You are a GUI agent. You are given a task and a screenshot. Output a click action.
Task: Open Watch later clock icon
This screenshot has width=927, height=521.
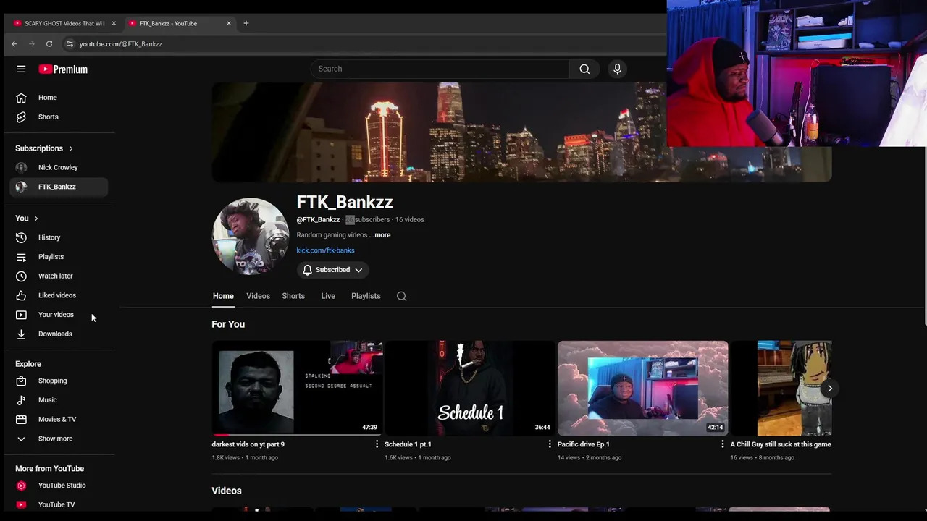(x=21, y=276)
